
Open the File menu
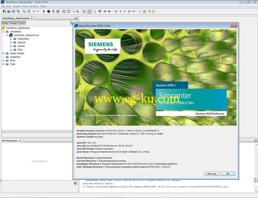pos(3,7)
